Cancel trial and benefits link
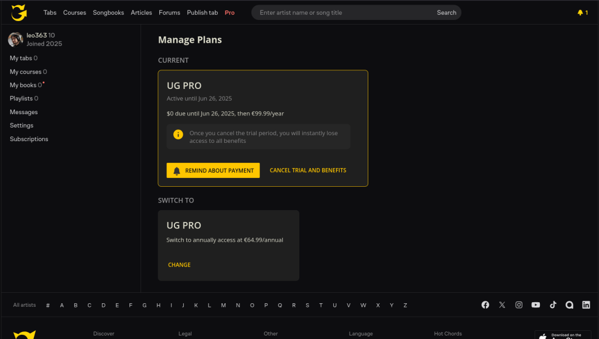This screenshot has width=599, height=339. pyautogui.click(x=308, y=170)
